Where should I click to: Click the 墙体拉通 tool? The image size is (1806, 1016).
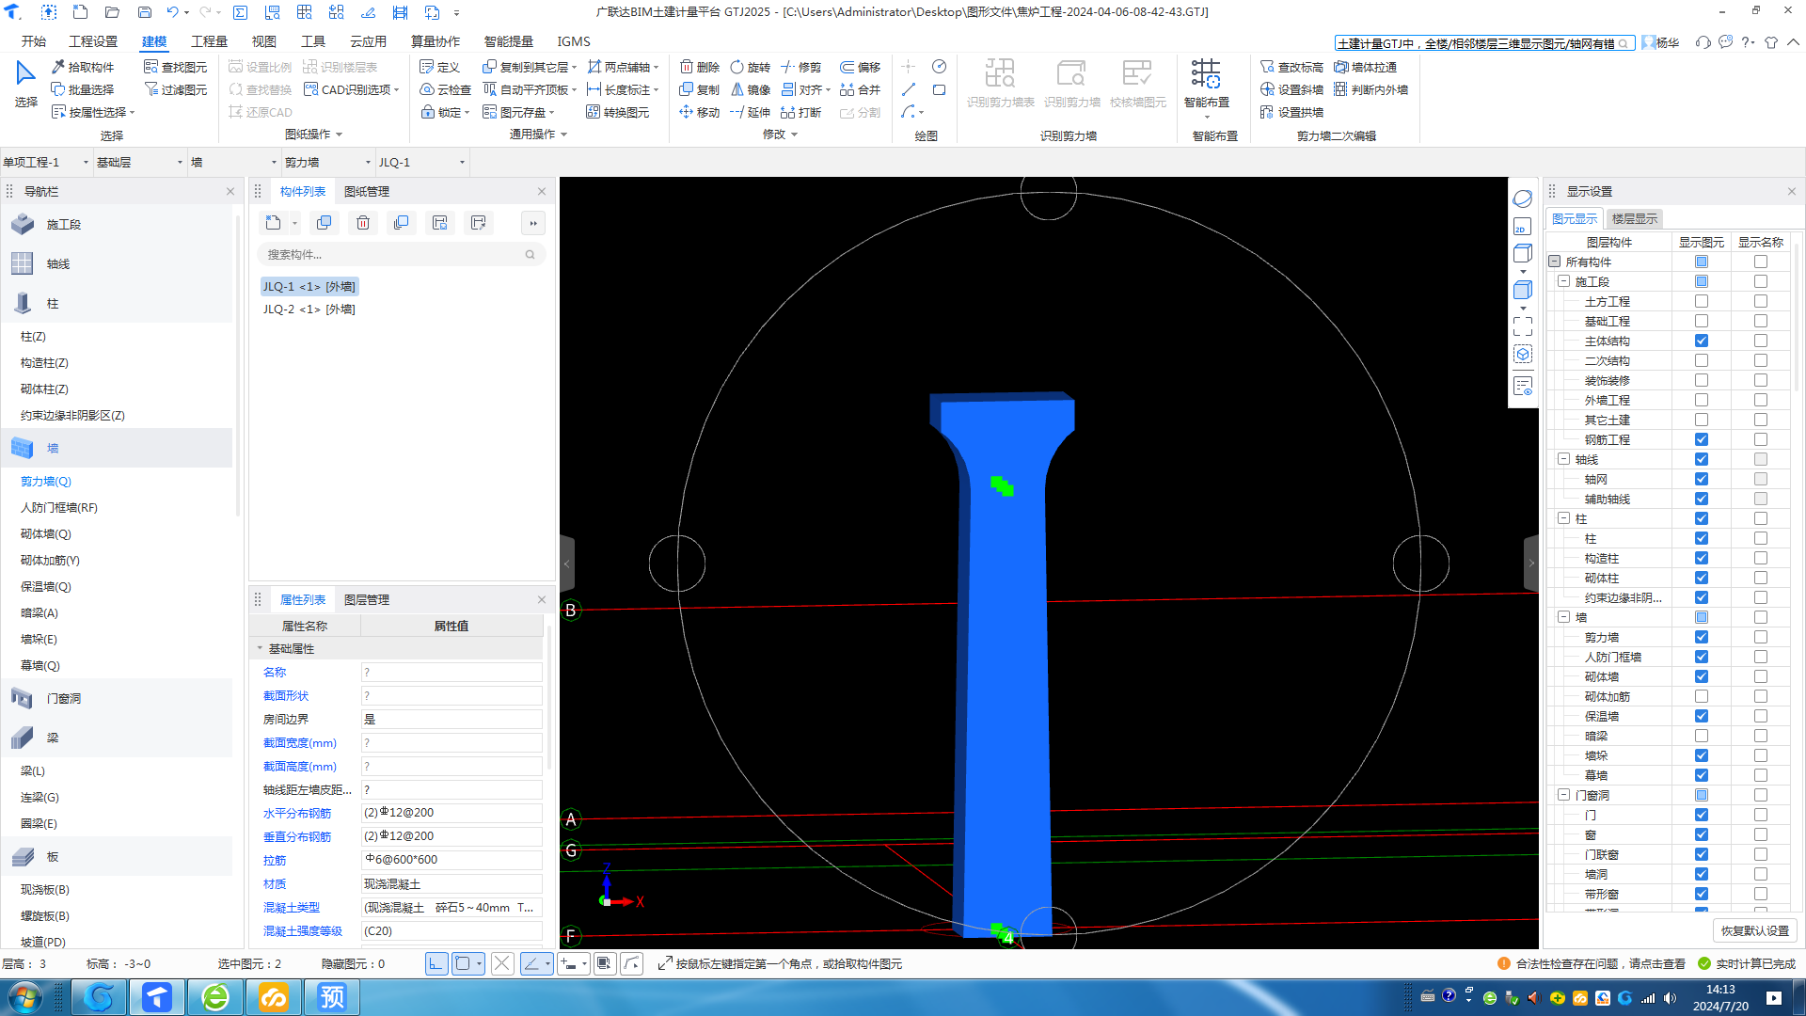tap(1365, 67)
